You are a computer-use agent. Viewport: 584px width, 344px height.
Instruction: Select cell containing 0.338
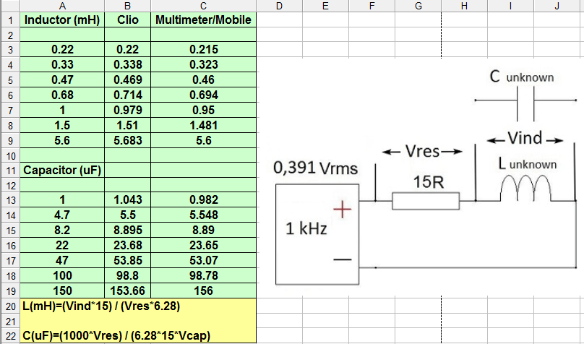[x=128, y=65]
